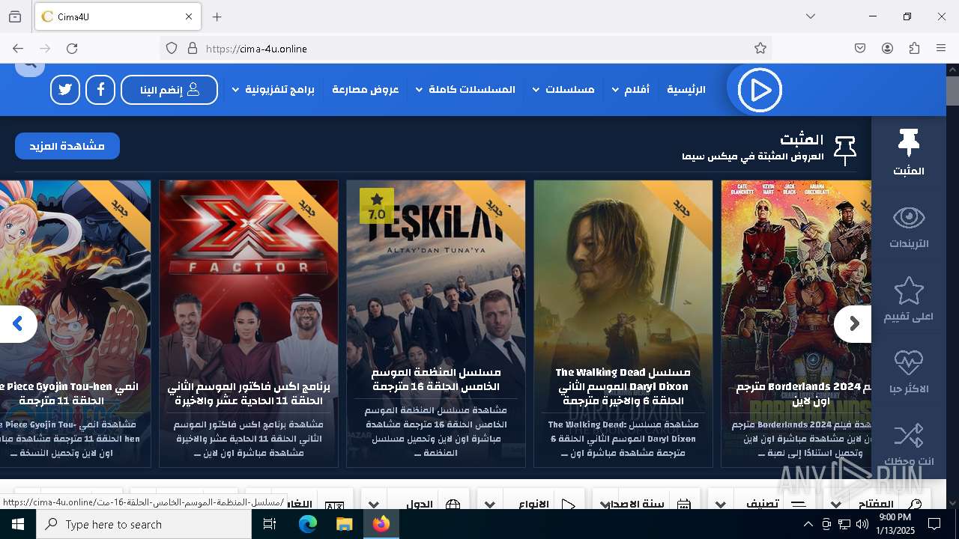This screenshot has height=539, width=959.
Task: Select the المثبت pin sidebar item
Action: coord(908,153)
